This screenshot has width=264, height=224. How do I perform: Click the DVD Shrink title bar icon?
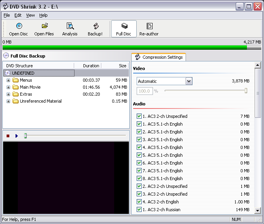tap(5, 6)
